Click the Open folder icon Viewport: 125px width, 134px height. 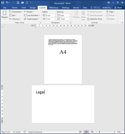(22, 3)
